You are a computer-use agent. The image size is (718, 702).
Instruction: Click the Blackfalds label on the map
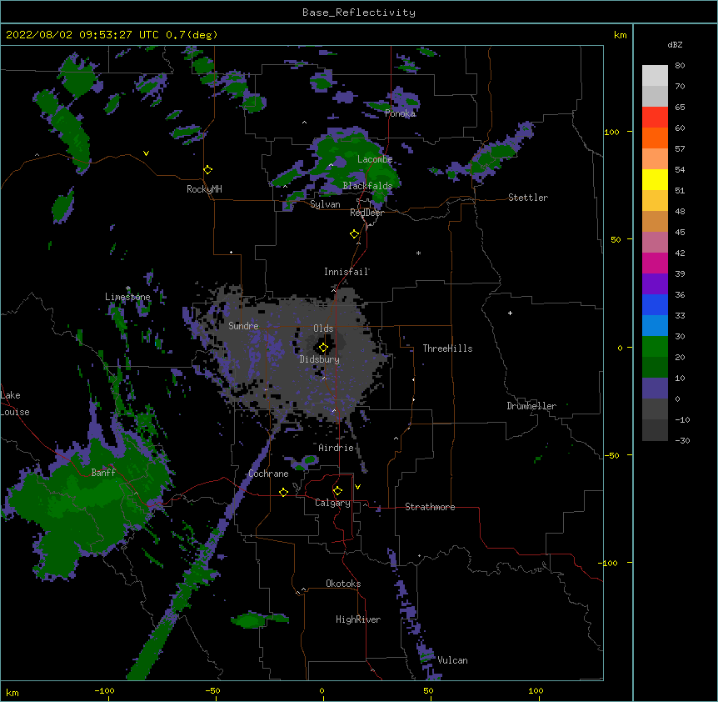[367, 186]
